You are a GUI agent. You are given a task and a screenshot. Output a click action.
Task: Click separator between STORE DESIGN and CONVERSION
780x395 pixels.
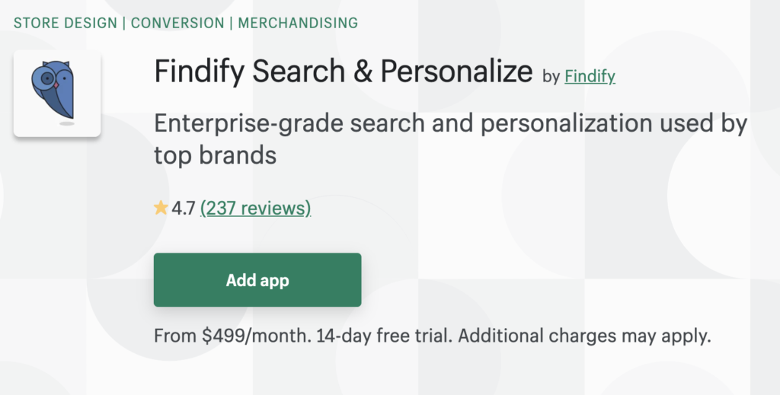(125, 23)
